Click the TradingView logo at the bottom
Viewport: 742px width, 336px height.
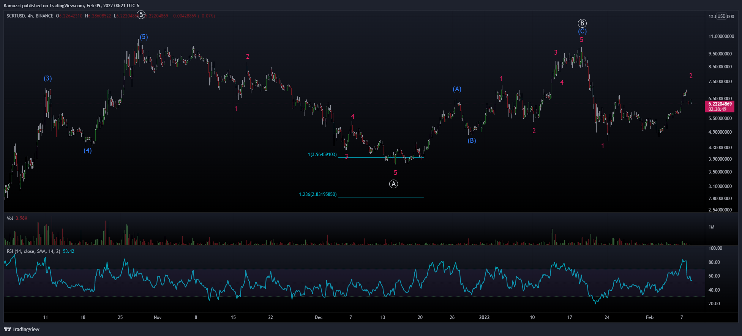coord(22,329)
